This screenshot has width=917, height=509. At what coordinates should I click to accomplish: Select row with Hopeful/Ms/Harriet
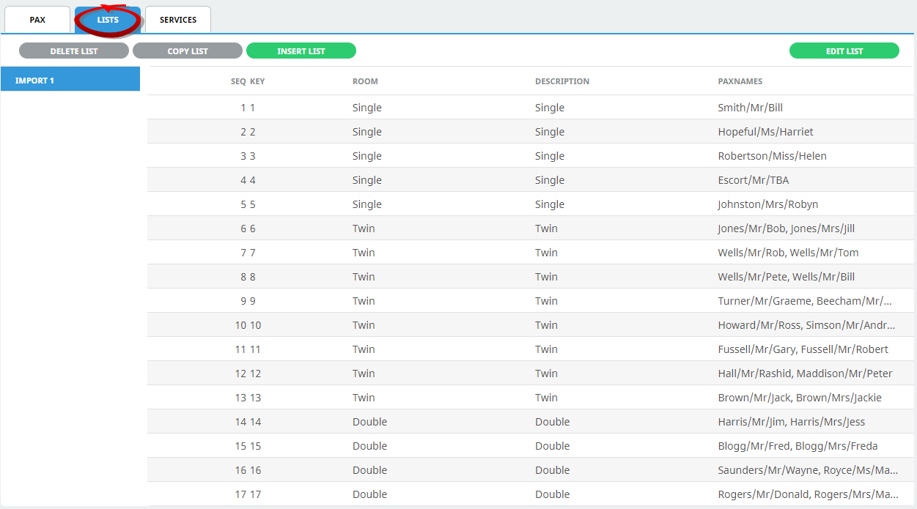pos(531,132)
